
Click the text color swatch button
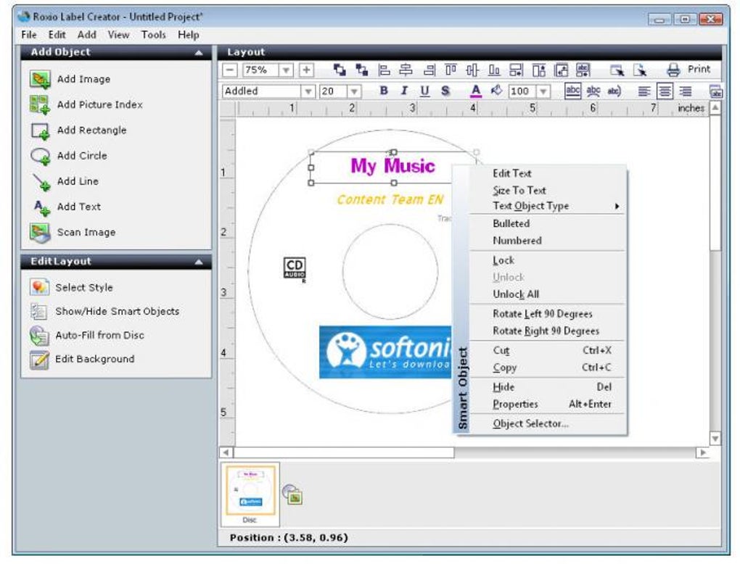click(x=476, y=91)
